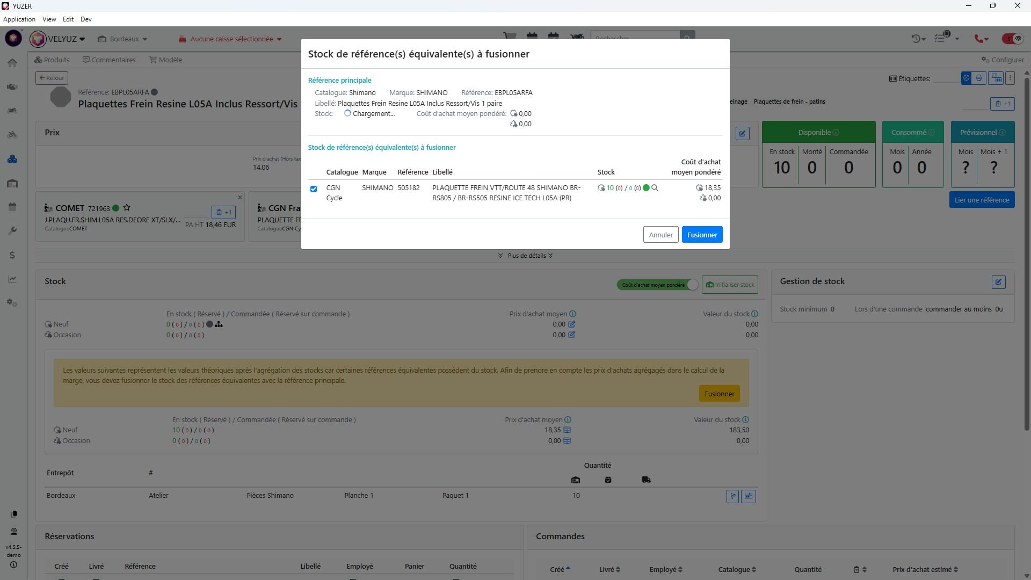Open the Application menu
This screenshot has height=580, width=1031.
19,19
